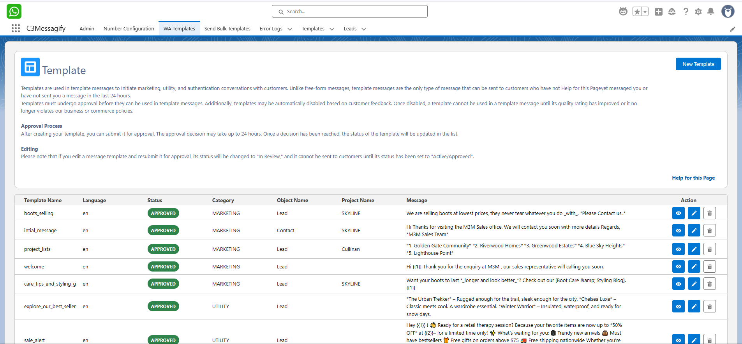Screen dimensions: 742x344
Task: Open the Astro mascot guidance icon
Action: [x=623, y=12]
